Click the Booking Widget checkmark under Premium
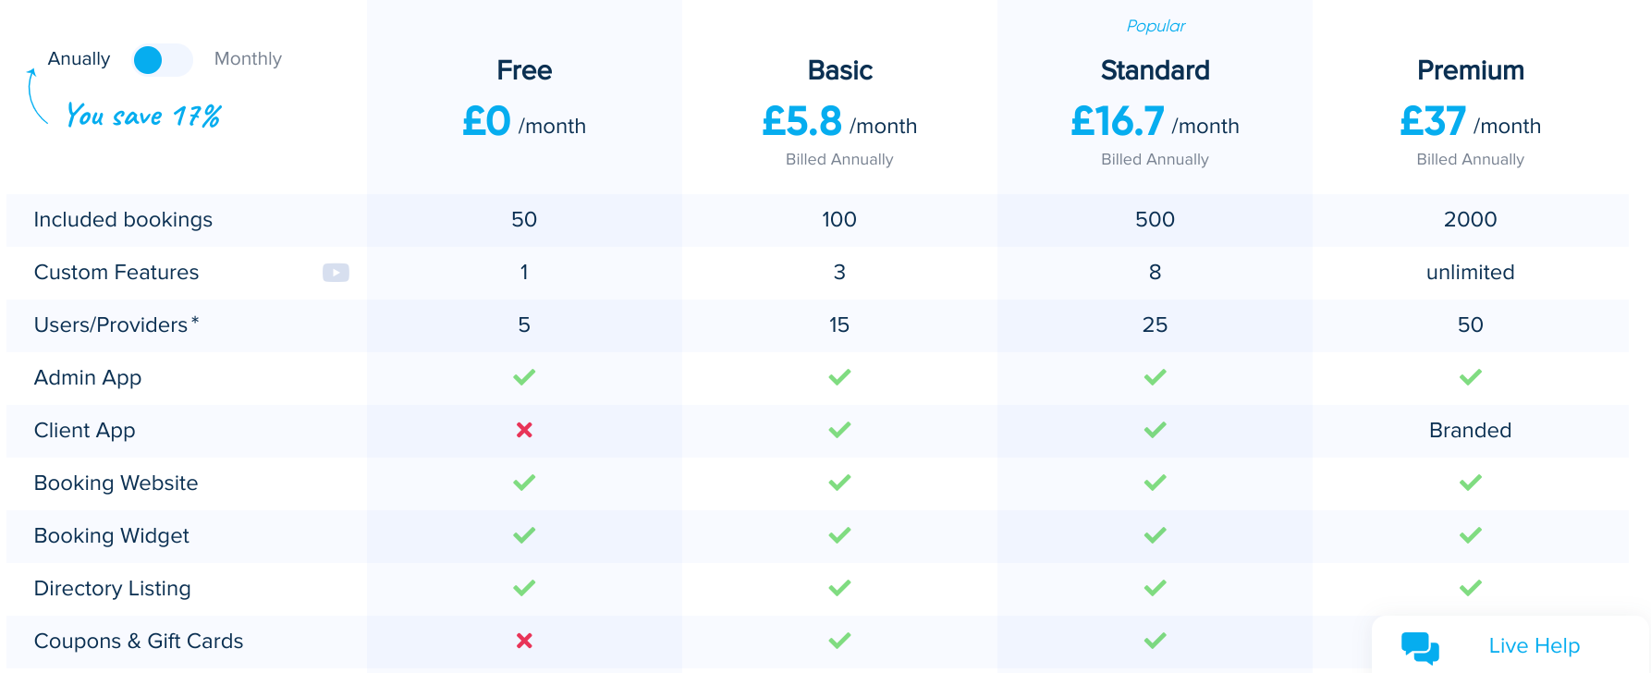 click(x=1470, y=535)
